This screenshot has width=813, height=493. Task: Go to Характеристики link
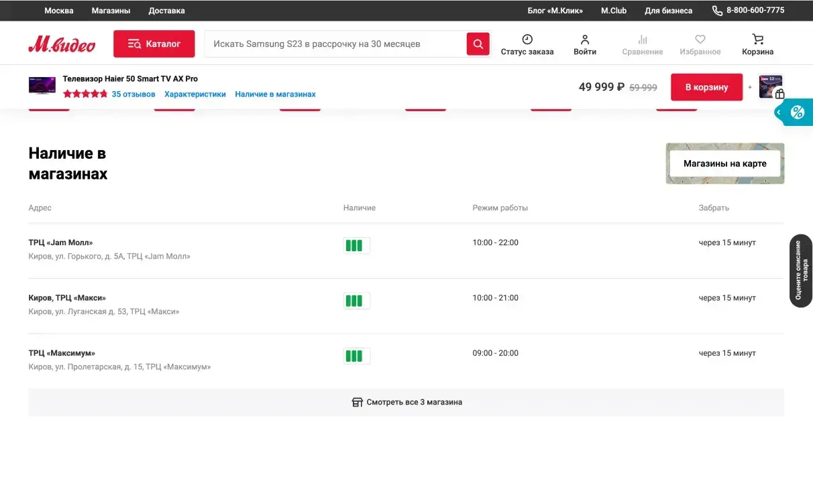[x=195, y=94]
